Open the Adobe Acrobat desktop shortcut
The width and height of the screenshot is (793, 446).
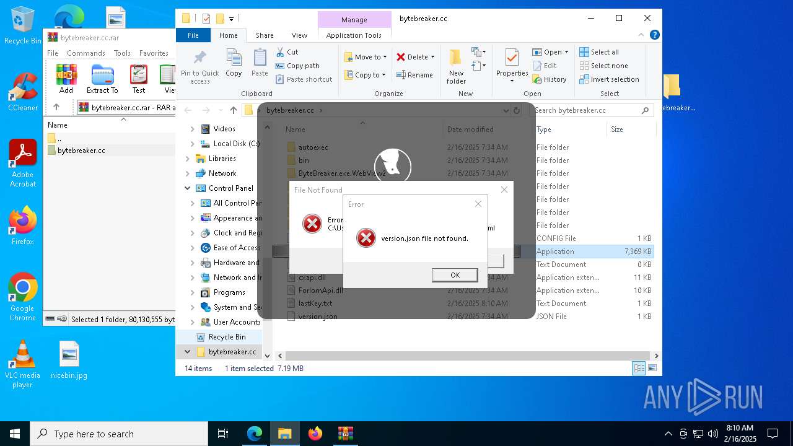pyautogui.click(x=23, y=164)
